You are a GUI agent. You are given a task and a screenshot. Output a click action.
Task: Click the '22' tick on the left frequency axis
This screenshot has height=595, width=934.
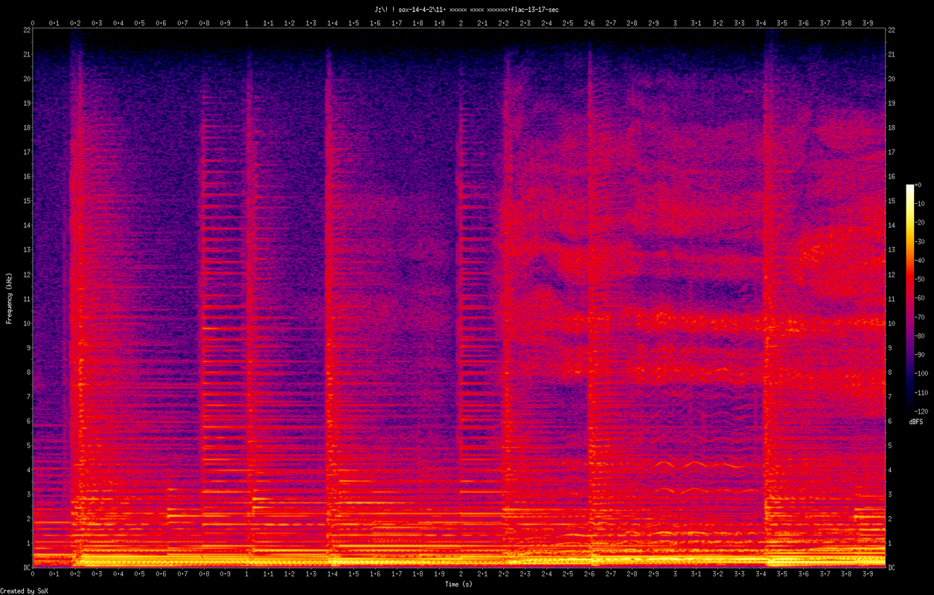pyautogui.click(x=26, y=30)
